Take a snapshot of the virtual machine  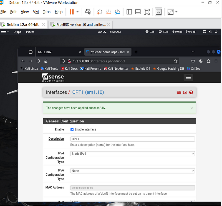[100, 12]
